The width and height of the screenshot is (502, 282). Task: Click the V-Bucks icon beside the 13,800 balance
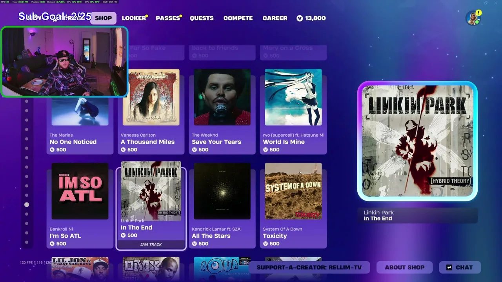300,18
